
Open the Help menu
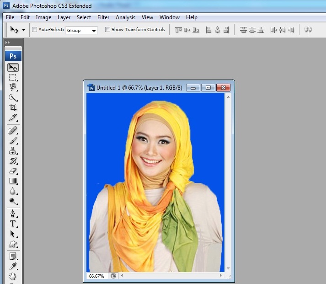click(192, 17)
